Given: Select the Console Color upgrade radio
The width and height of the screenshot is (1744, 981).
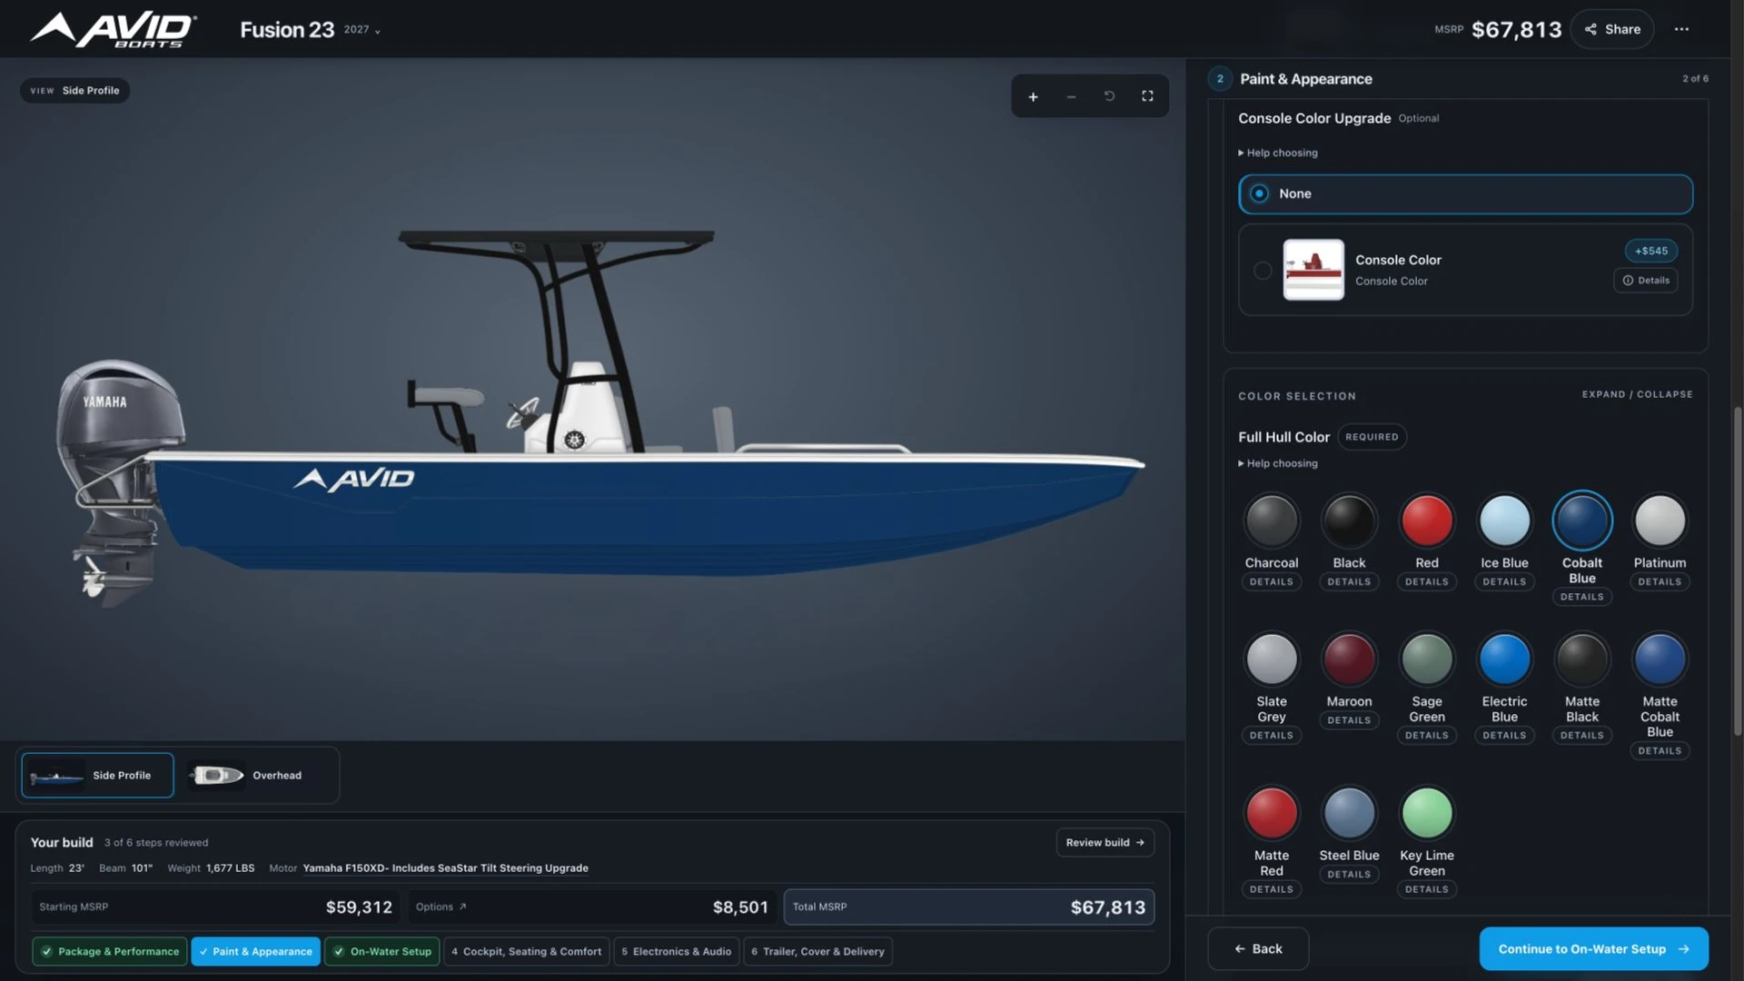Looking at the screenshot, I should pos(1263,270).
